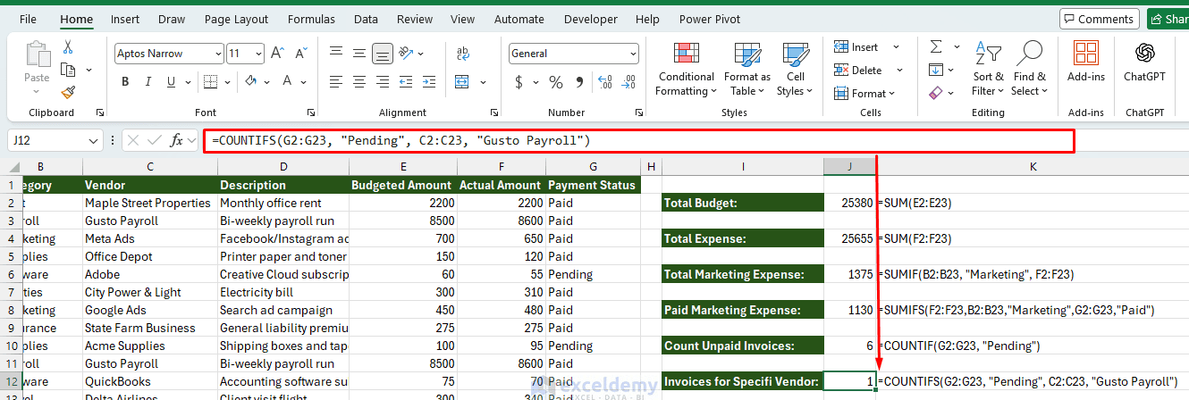
Task: Increase font size with the larger A icon
Action: pos(276,54)
